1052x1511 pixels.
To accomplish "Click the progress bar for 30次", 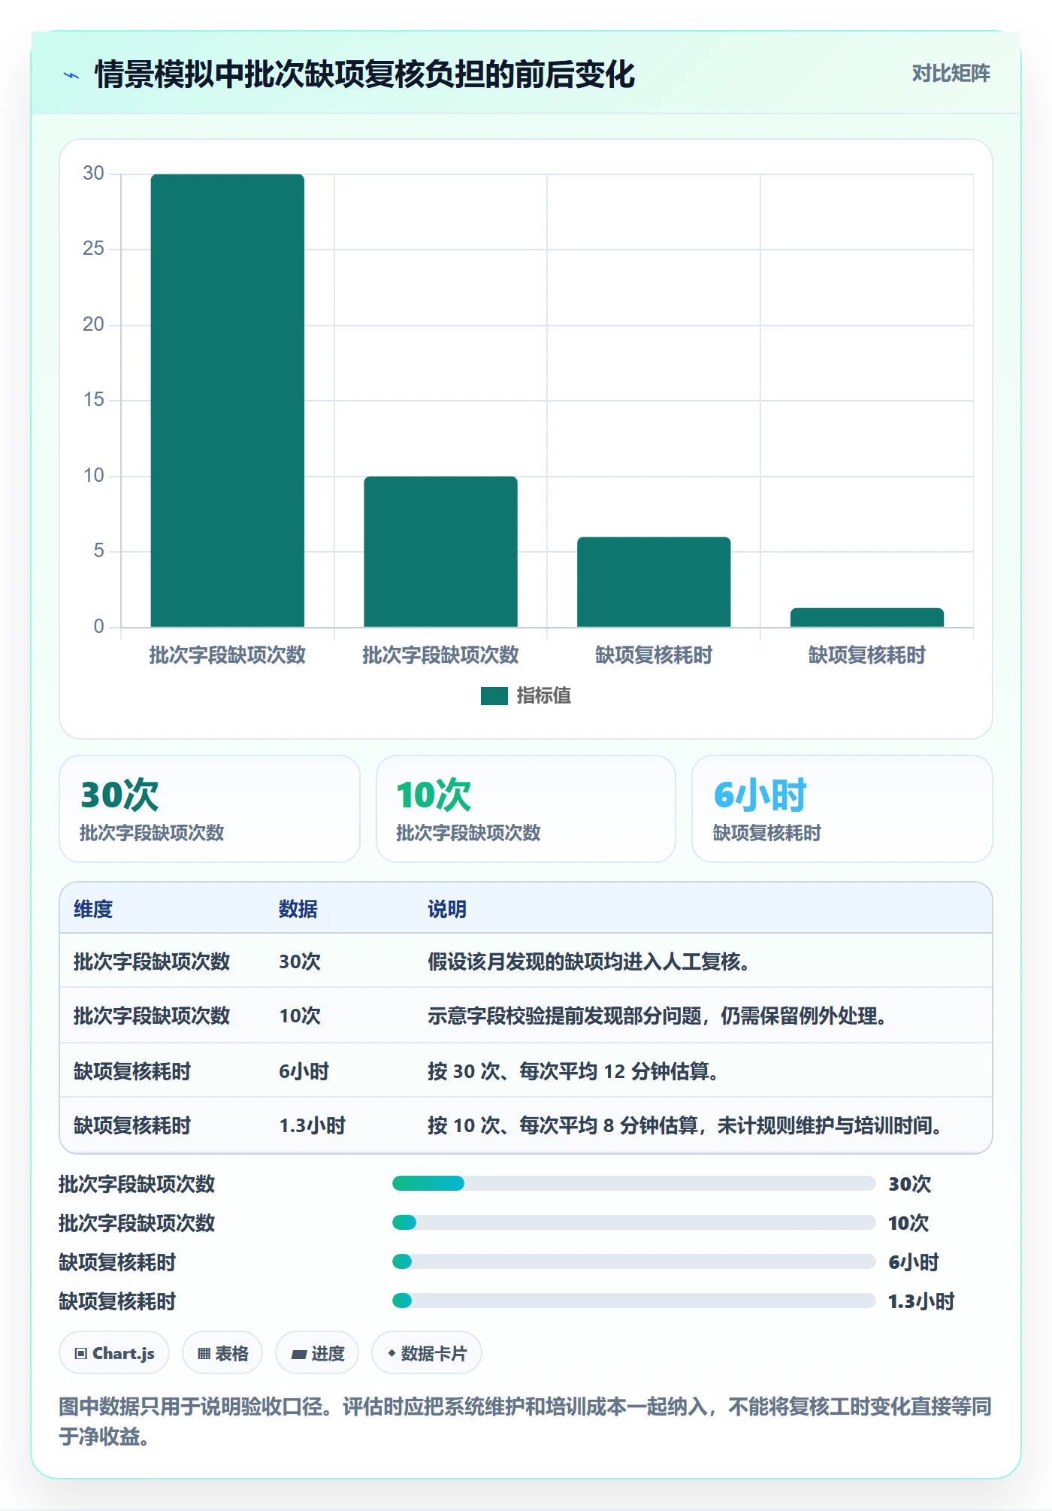I will coord(633,1183).
